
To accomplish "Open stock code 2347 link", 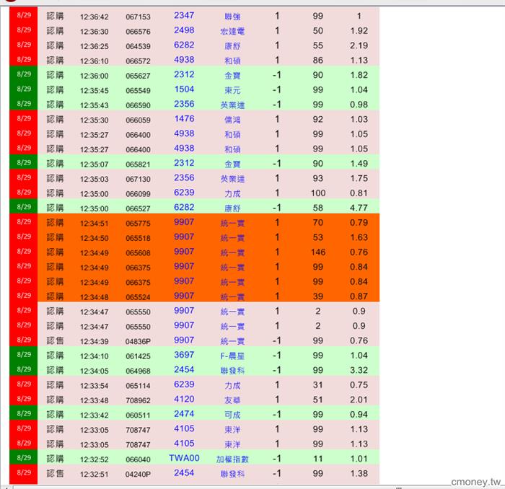I will click(184, 15).
